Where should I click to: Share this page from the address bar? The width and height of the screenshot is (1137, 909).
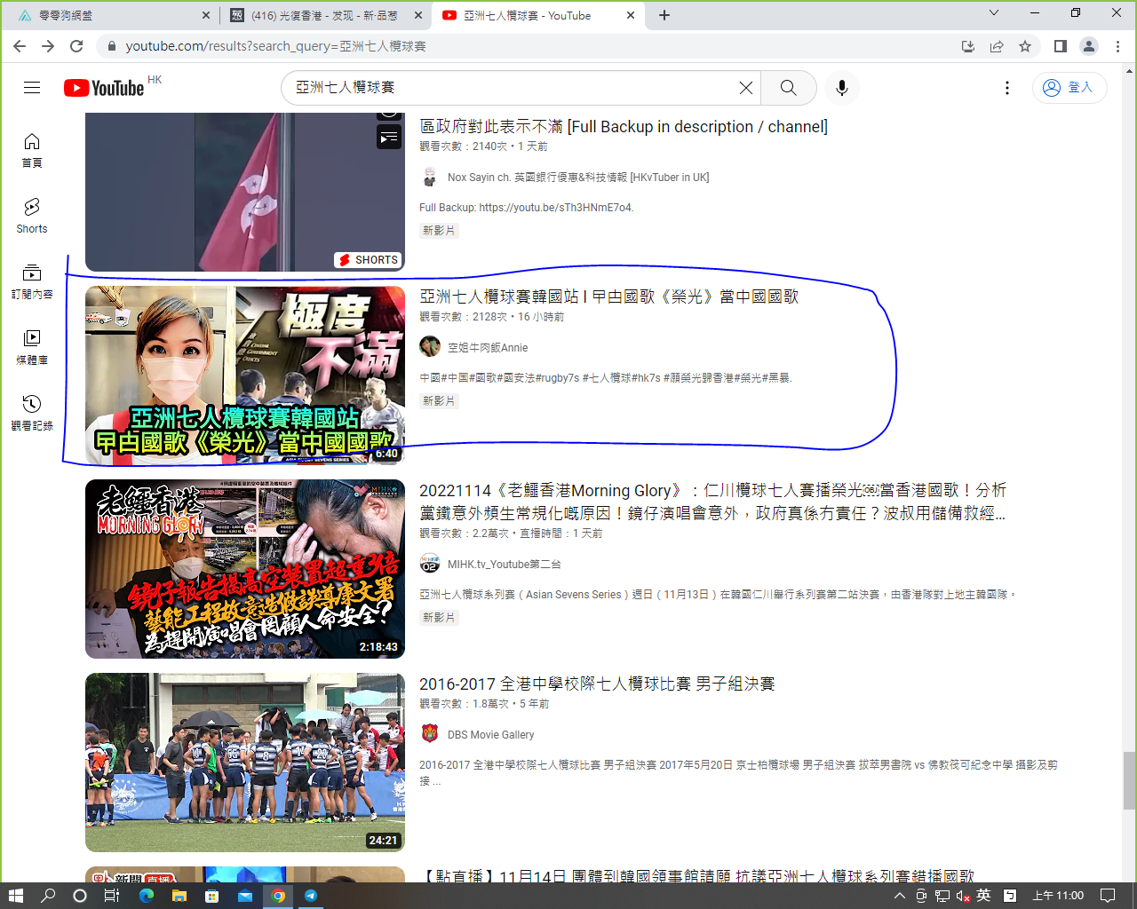tap(997, 46)
